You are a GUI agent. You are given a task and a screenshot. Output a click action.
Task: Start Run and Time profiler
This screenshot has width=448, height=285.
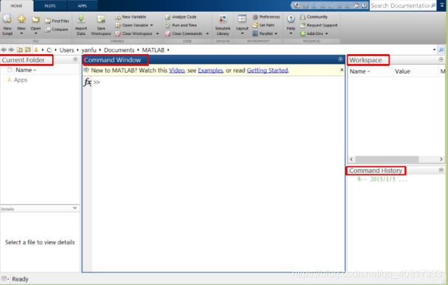tap(181, 25)
